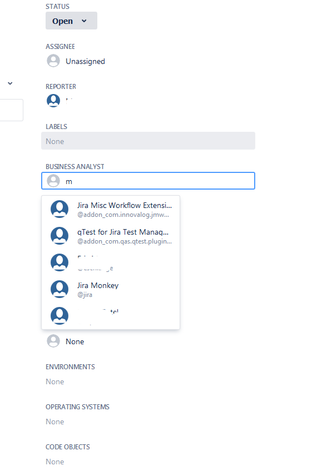Image resolution: width=327 pixels, height=476 pixels.
Task: Open the Status dropdown showing Open
Action: pyautogui.click(x=71, y=21)
